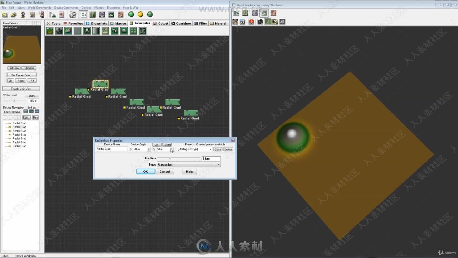This screenshot has height=258, width=458.
Task: Toggle Shaded preview mode
Action: click(x=29, y=68)
